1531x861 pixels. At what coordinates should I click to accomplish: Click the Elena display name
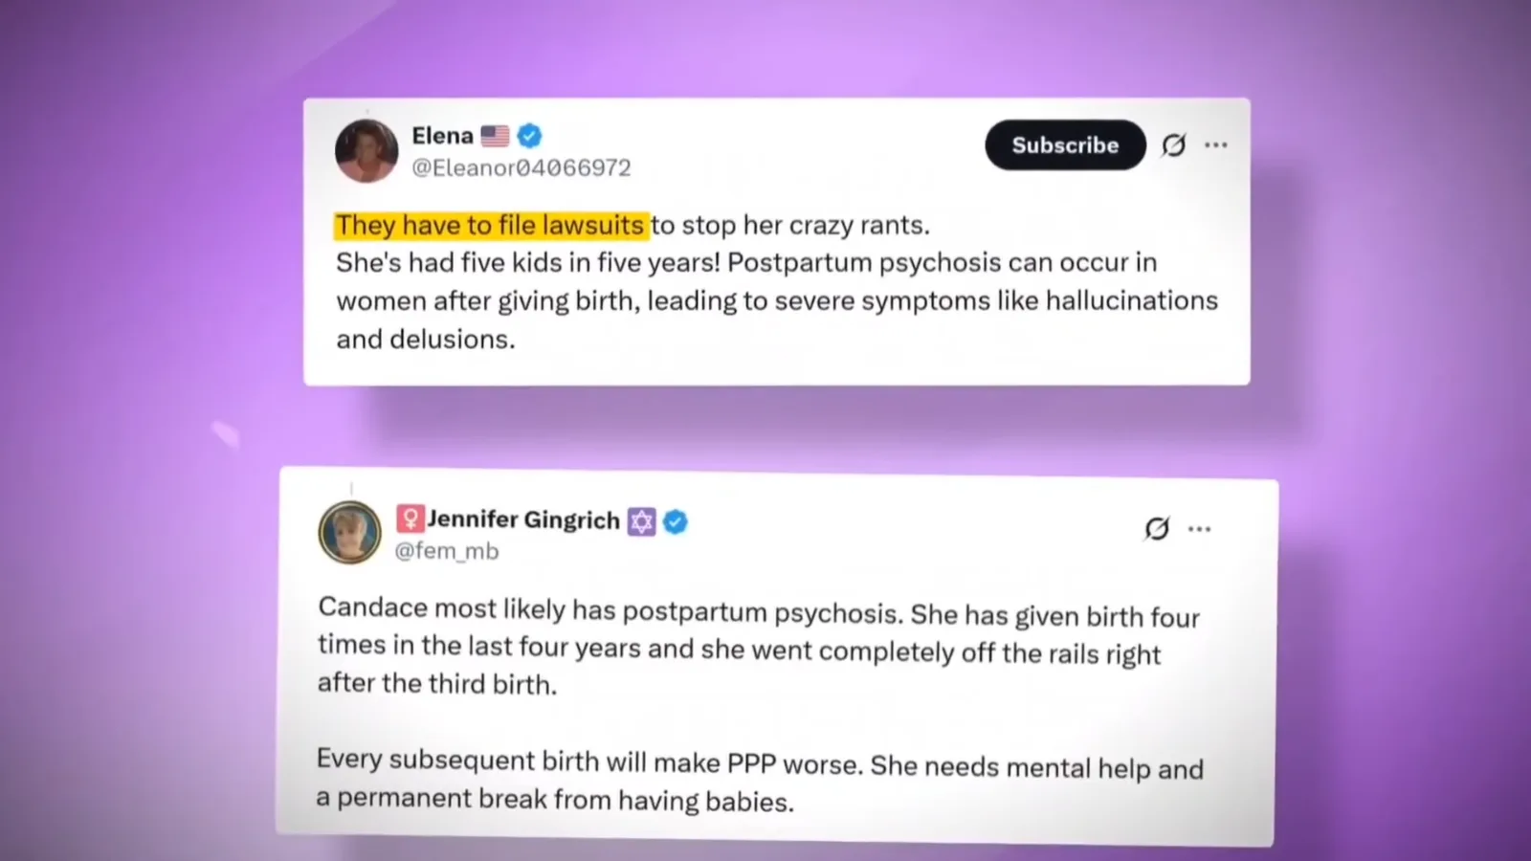point(442,136)
